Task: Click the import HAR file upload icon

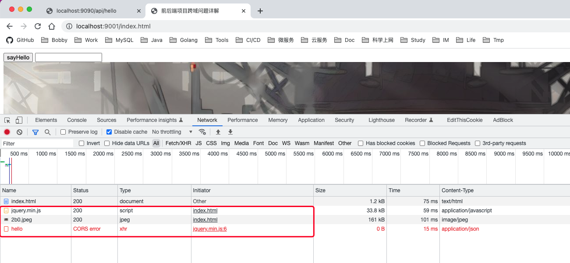Action: pos(218,132)
